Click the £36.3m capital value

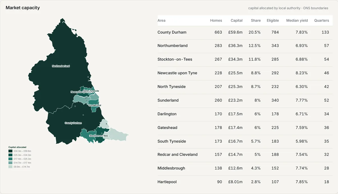[235, 46]
